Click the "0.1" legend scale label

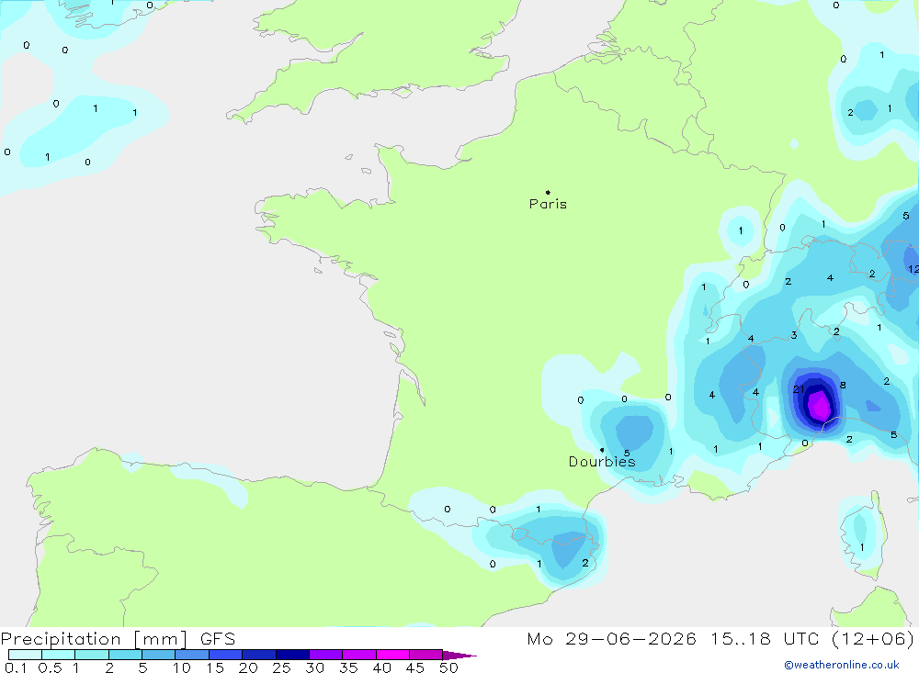15,667
